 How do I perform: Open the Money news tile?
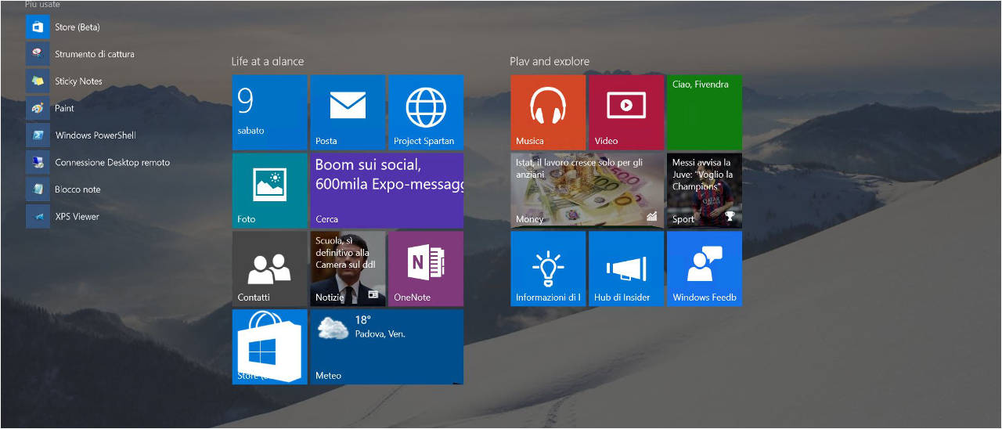(x=587, y=190)
